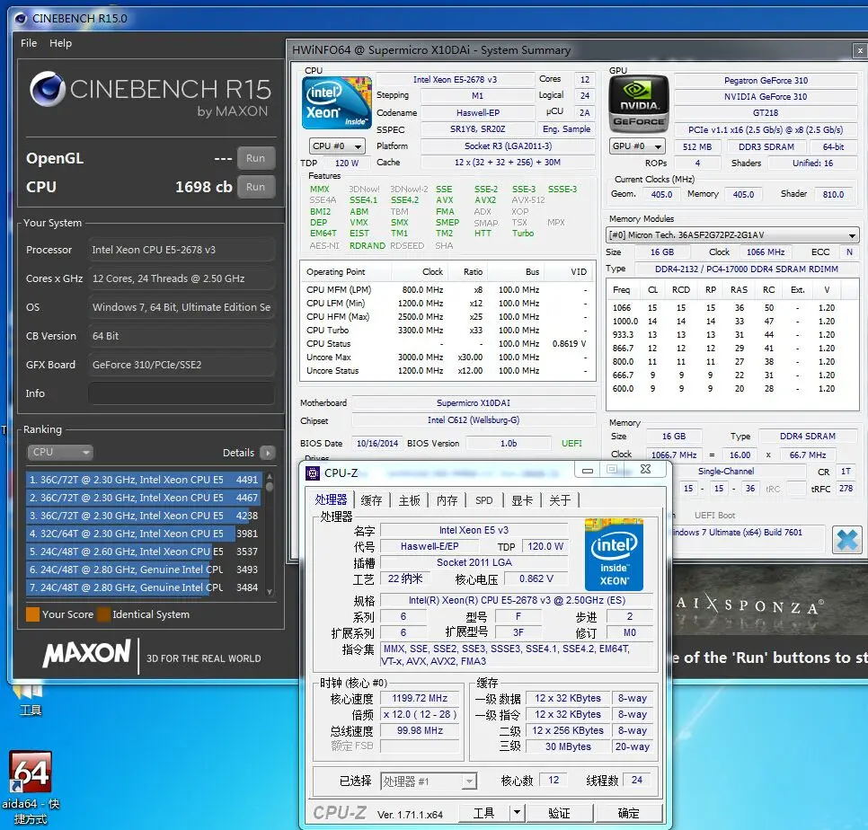Click the Cinebench R15 logo sphere
The height and width of the screenshot is (830, 868).
[47, 89]
